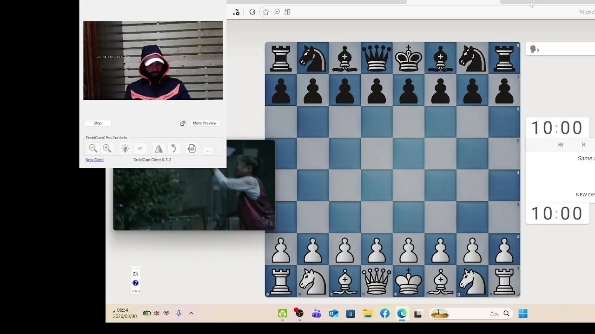
Task: Save a JPG snapshot in DroidCam
Action: [x=192, y=148]
